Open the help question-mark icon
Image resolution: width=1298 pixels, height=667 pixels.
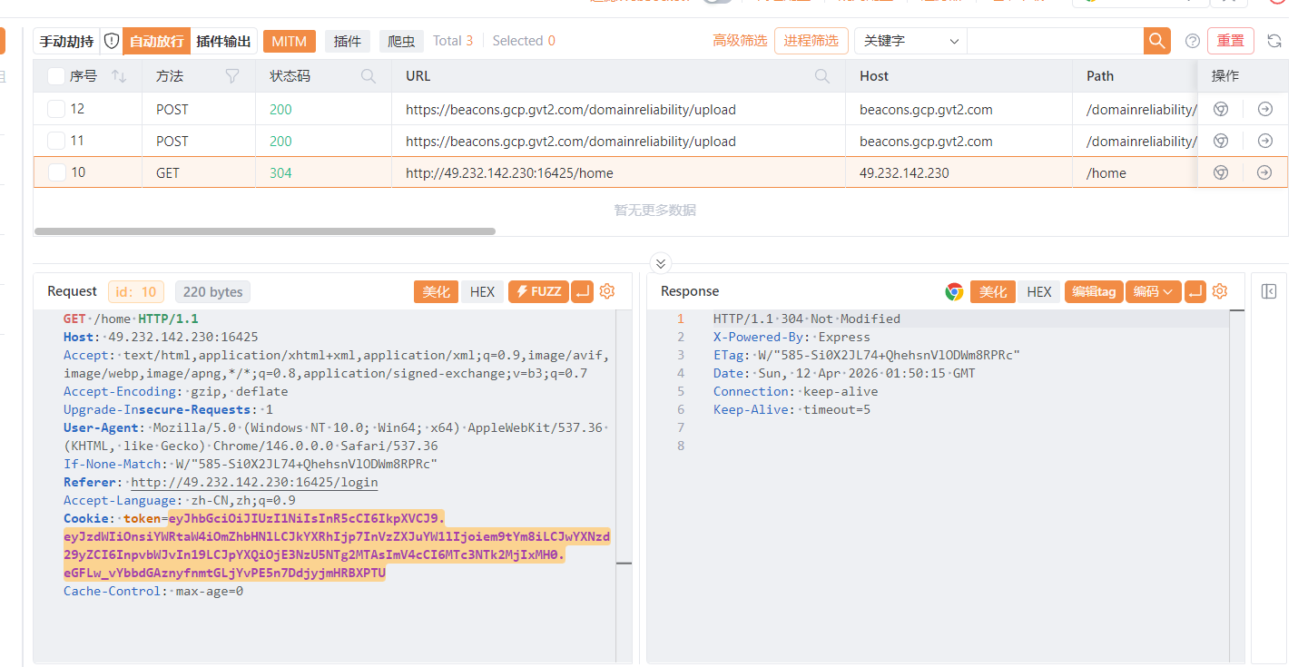1193,41
